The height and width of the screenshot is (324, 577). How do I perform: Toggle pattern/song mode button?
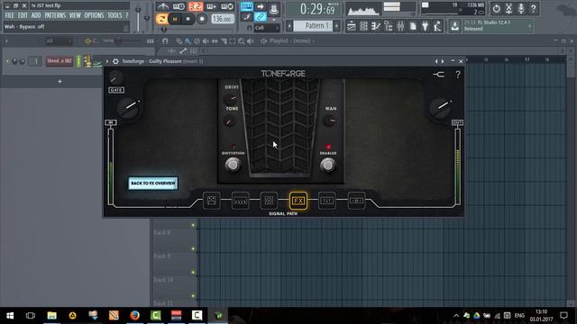[162, 19]
